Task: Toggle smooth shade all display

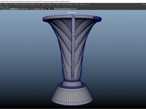Action: click(11, 9)
